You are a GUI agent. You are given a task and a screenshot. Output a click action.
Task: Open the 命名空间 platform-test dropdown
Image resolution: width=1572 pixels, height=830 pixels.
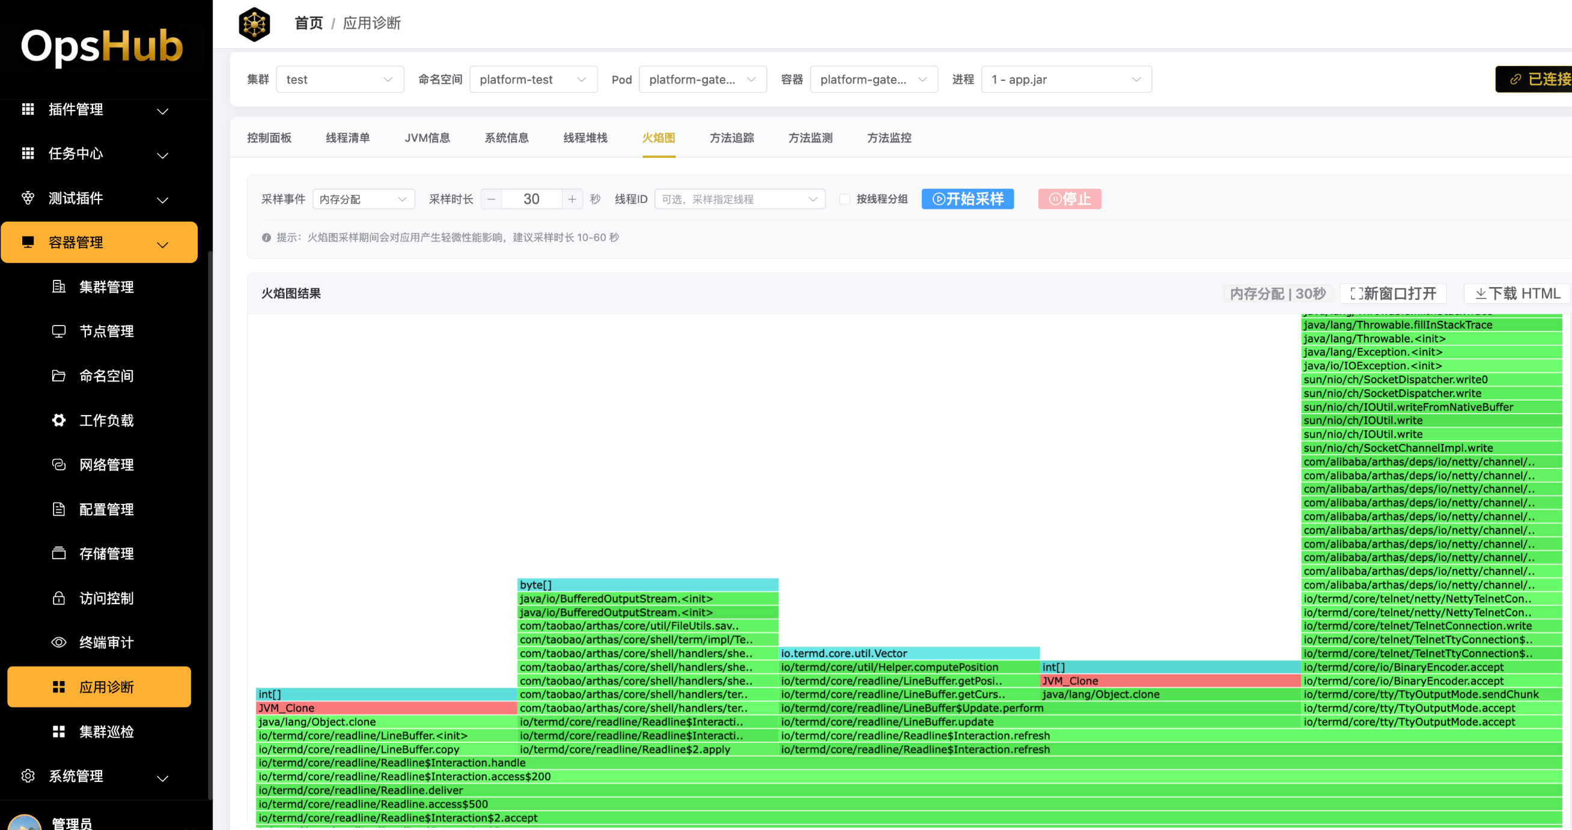[533, 79]
